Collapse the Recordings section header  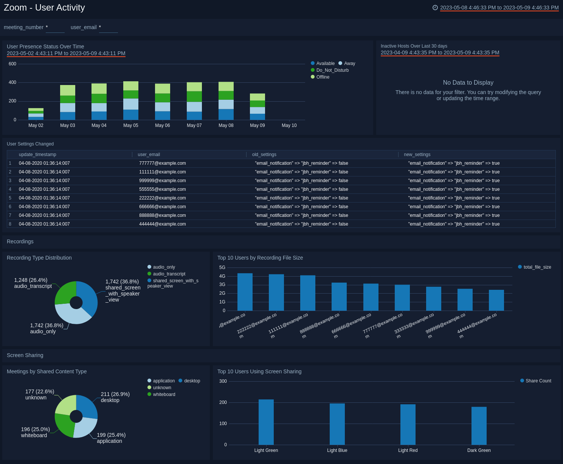[x=20, y=241]
